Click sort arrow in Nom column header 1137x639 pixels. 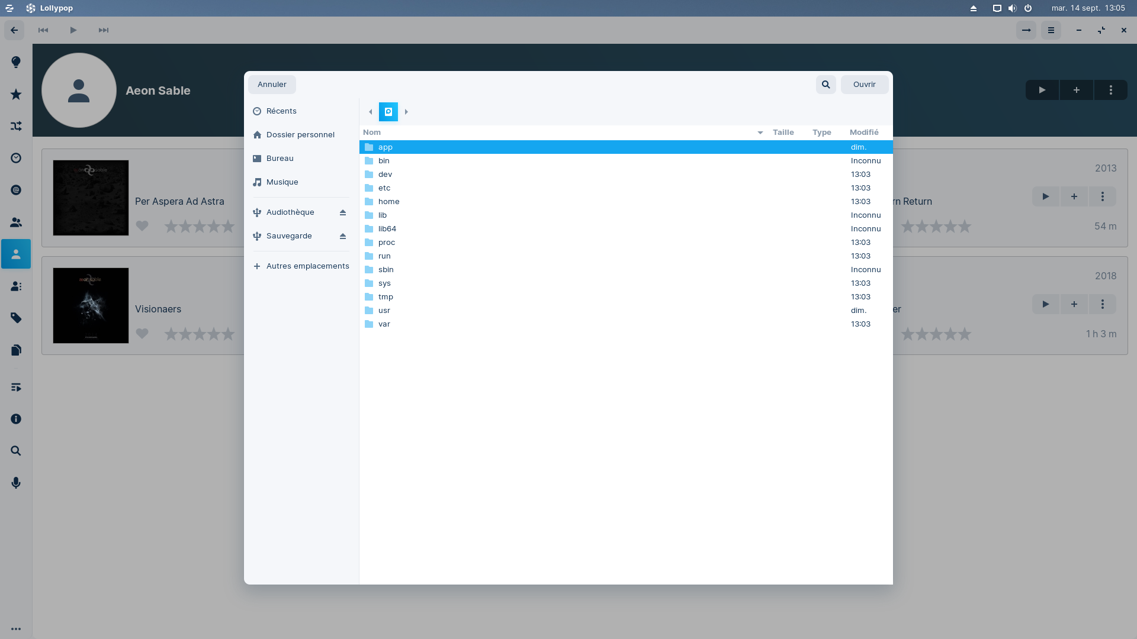click(x=760, y=133)
